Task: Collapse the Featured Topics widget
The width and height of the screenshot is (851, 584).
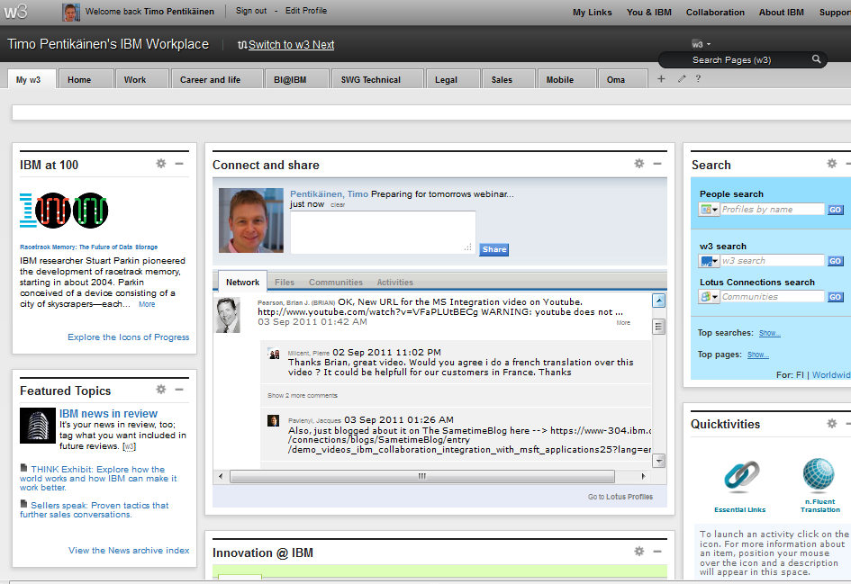Action: coord(179,390)
